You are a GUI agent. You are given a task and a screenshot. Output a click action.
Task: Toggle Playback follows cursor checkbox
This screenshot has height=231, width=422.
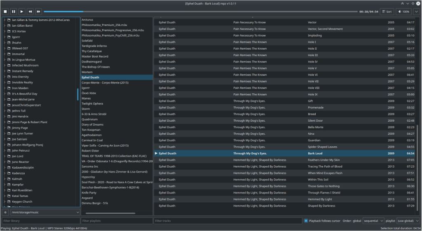(306, 221)
